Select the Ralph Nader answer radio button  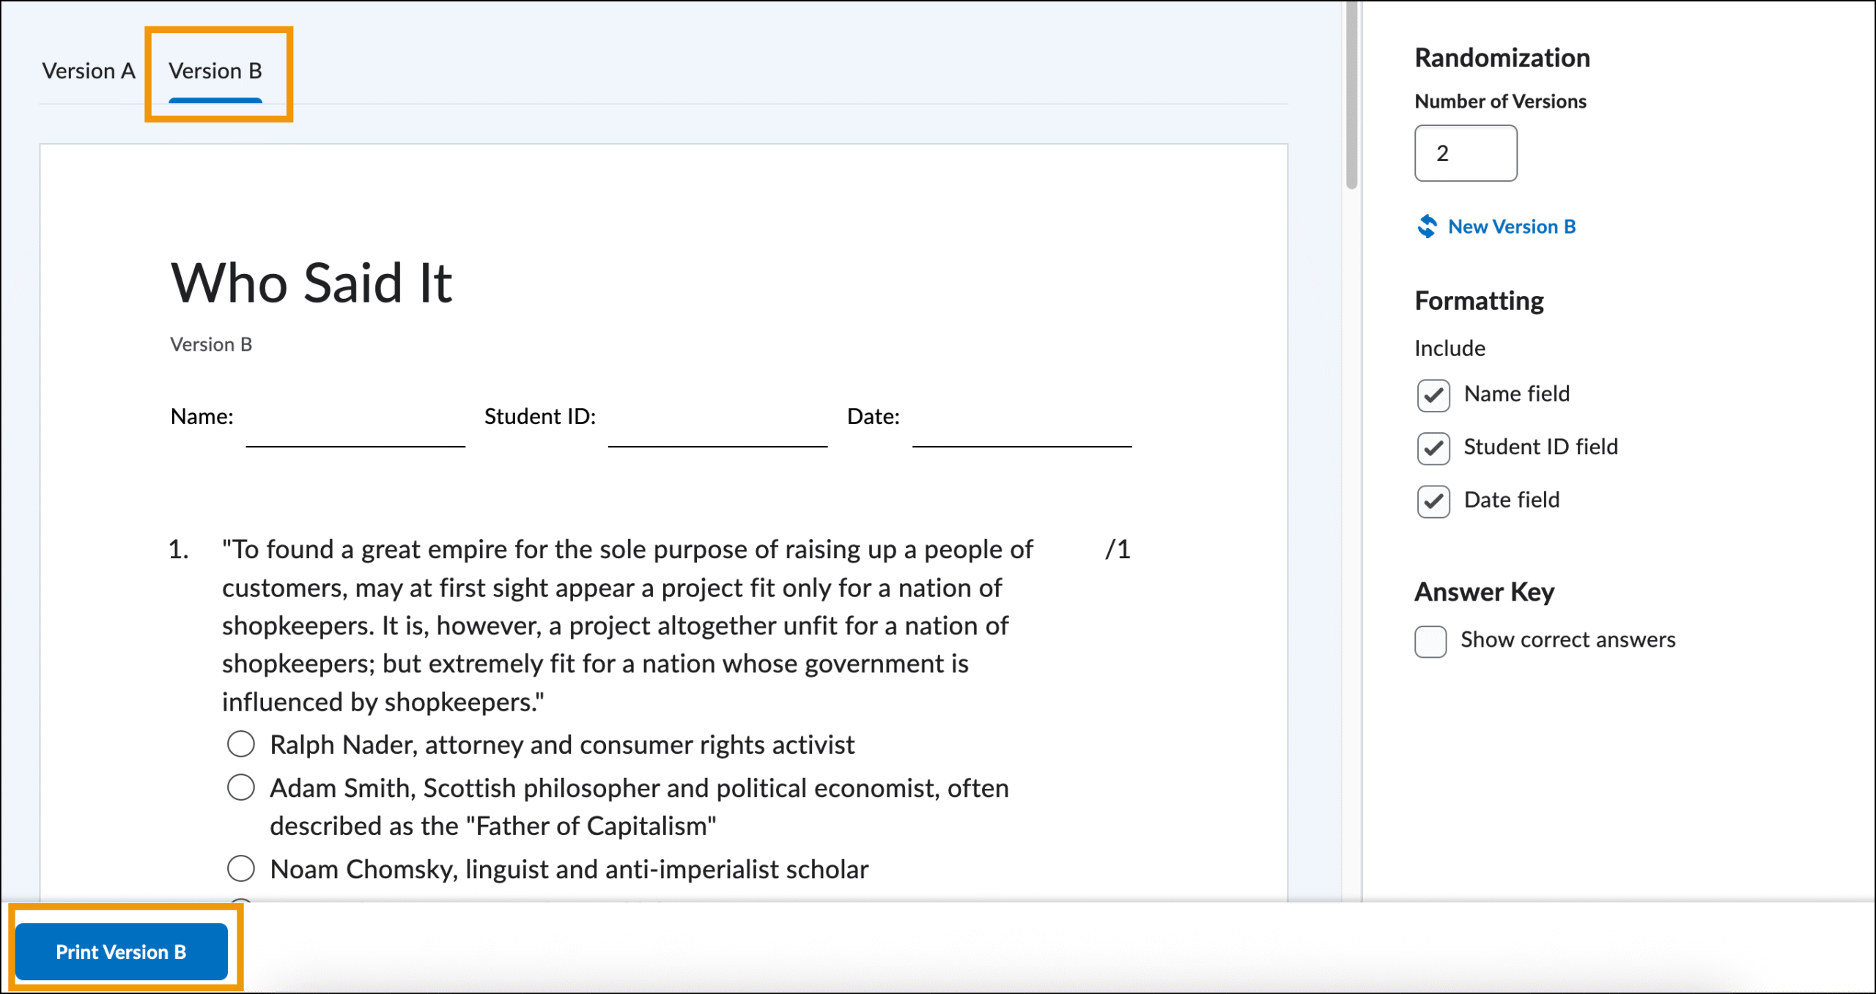(240, 744)
